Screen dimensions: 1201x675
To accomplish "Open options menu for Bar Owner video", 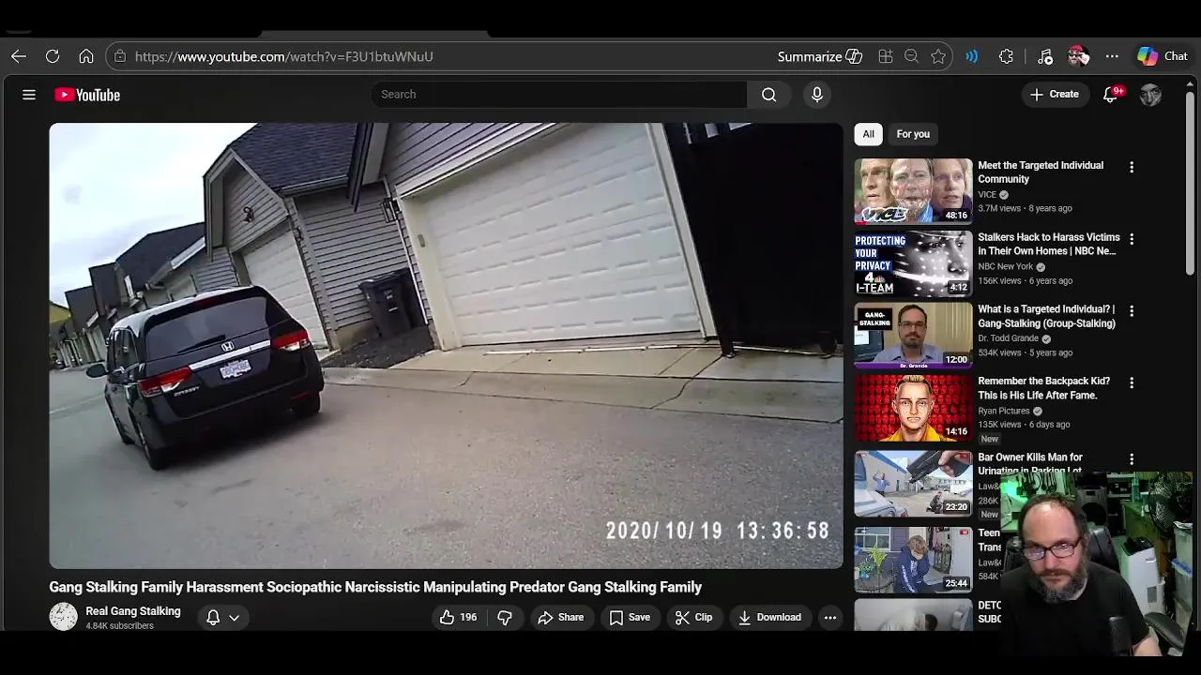I will click(x=1132, y=459).
